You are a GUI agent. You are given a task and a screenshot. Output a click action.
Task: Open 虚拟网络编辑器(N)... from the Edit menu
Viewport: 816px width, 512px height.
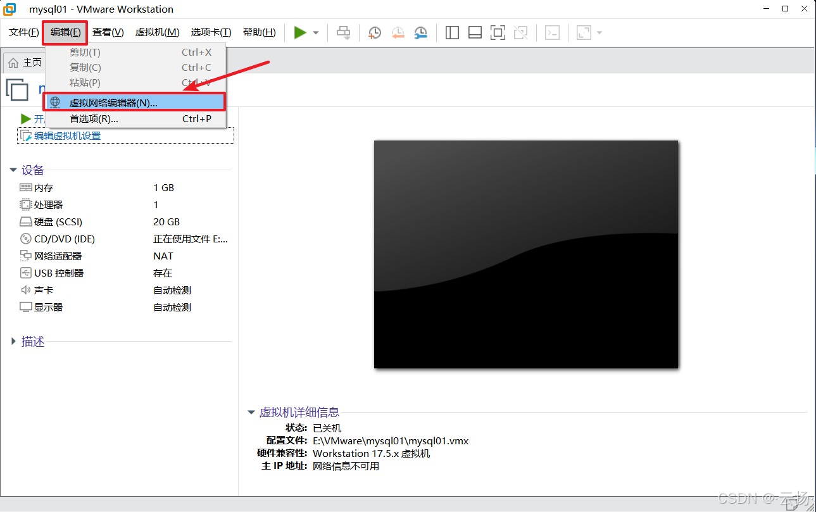coord(135,103)
